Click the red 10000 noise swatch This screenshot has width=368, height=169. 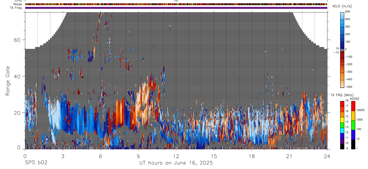[x=353, y=106]
